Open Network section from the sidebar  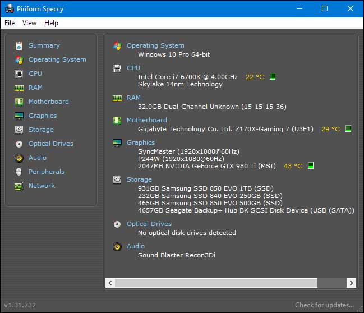[42, 186]
